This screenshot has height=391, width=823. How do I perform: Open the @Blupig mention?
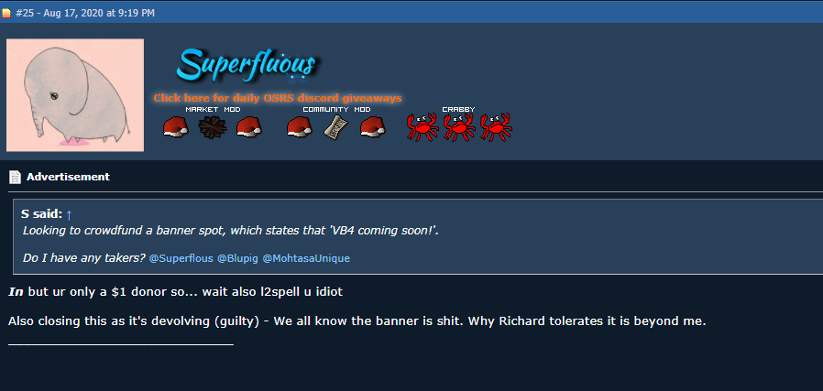(237, 258)
